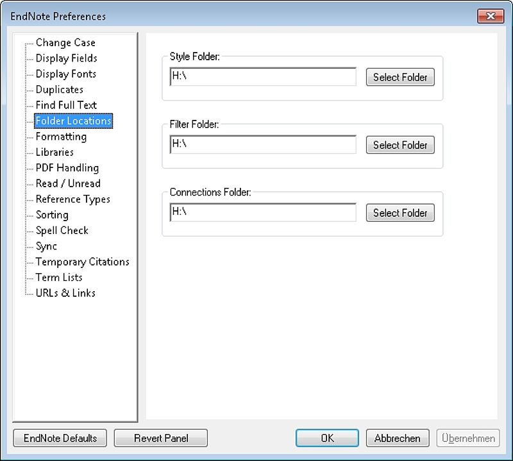
Task: Go to the Duplicates preferences
Action: click(59, 90)
